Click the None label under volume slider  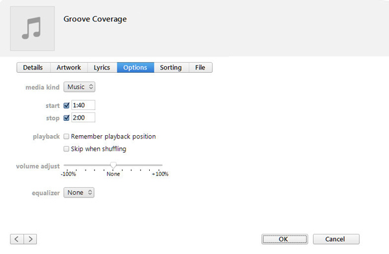coord(113,174)
